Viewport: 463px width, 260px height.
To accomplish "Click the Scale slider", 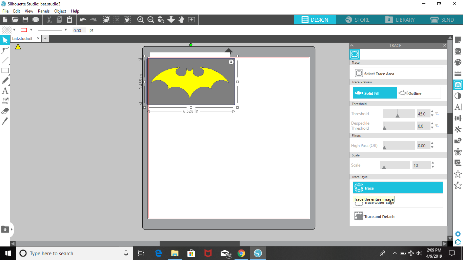I will click(395, 165).
